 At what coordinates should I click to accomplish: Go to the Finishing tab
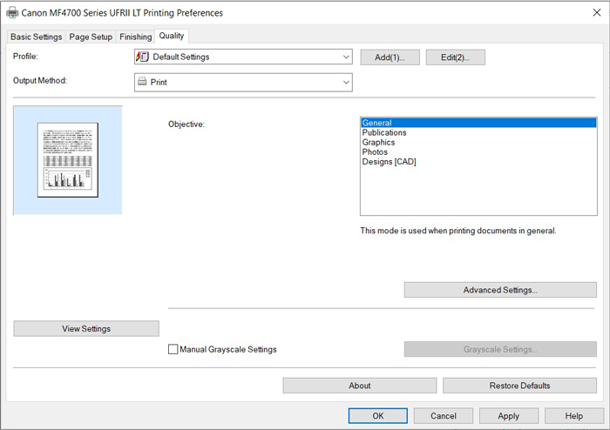click(135, 37)
